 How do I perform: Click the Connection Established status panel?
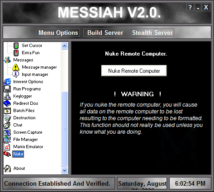59,183
